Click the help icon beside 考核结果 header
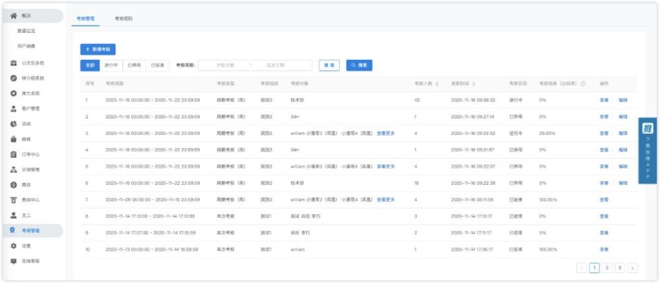The width and height of the screenshot is (660, 283). pos(583,84)
